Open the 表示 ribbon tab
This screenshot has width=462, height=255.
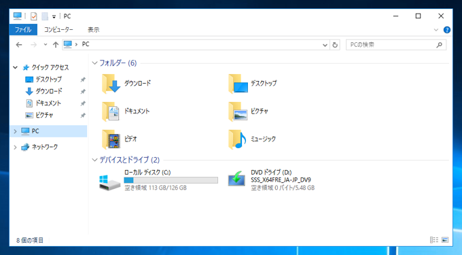coord(93,30)
